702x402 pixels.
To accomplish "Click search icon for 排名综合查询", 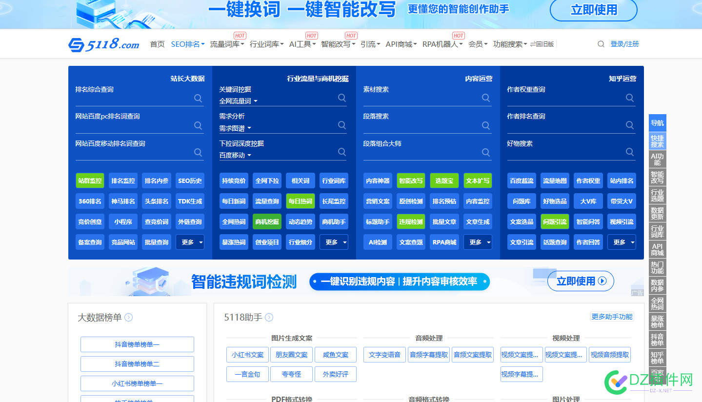I will [198, 98].
